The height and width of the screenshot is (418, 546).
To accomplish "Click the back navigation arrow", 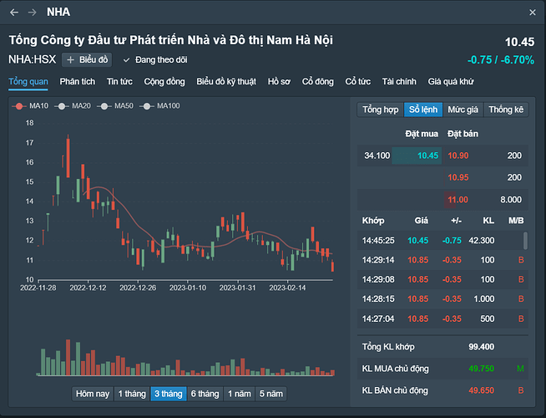I will click(x=14, y=13).
